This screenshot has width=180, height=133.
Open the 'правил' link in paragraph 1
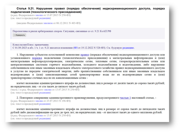(85, 55)
